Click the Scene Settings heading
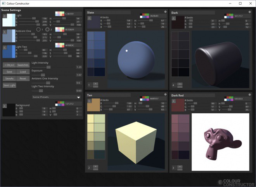Screen dimensions: 256x187 click(x=11, y=10)
